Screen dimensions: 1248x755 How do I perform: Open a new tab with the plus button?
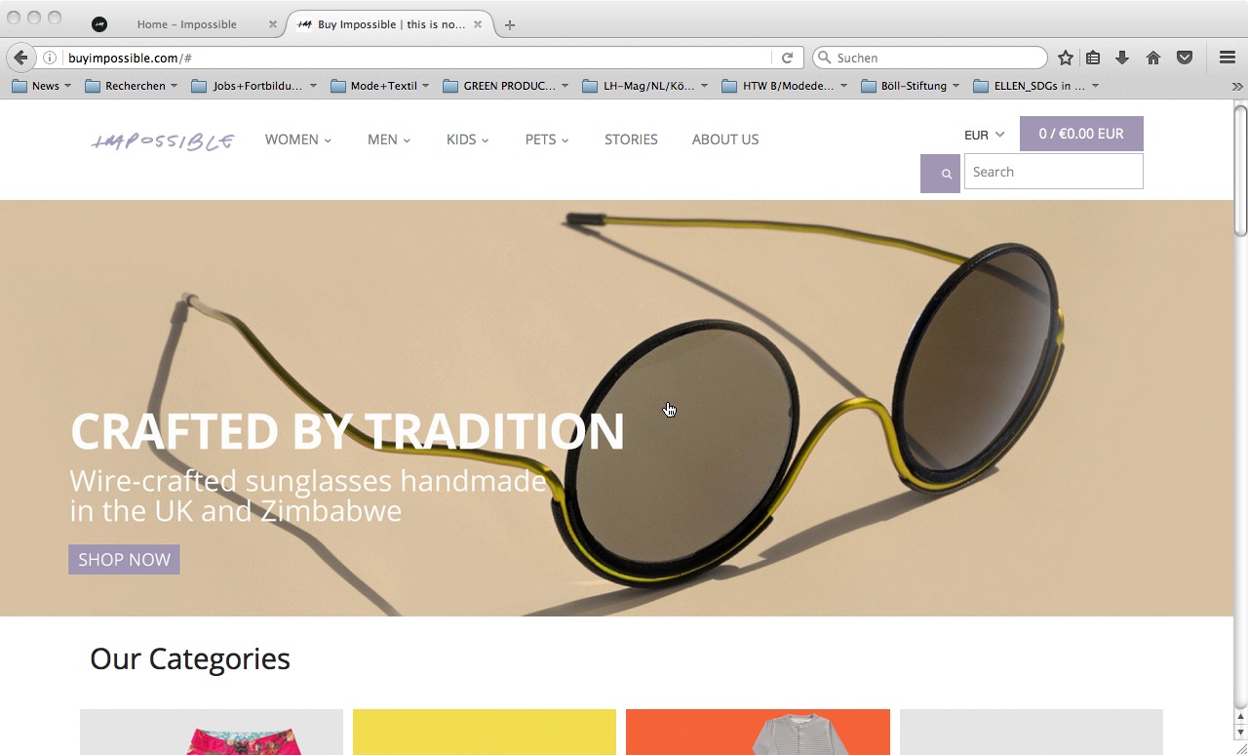[510, 24]
